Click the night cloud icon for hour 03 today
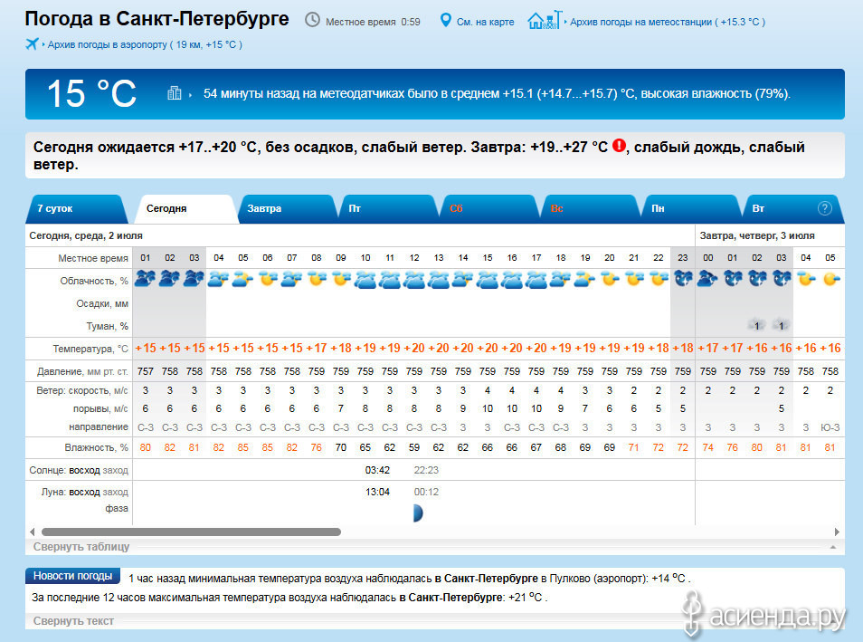 click(x=194, y=279)
